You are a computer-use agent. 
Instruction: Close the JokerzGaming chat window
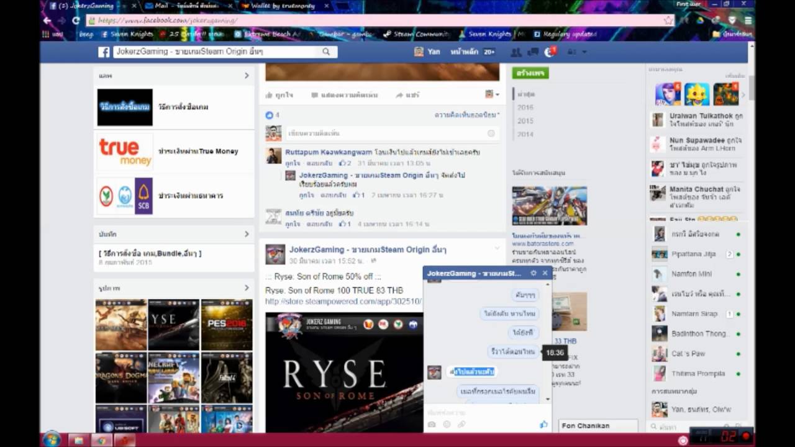pos(545,273)
